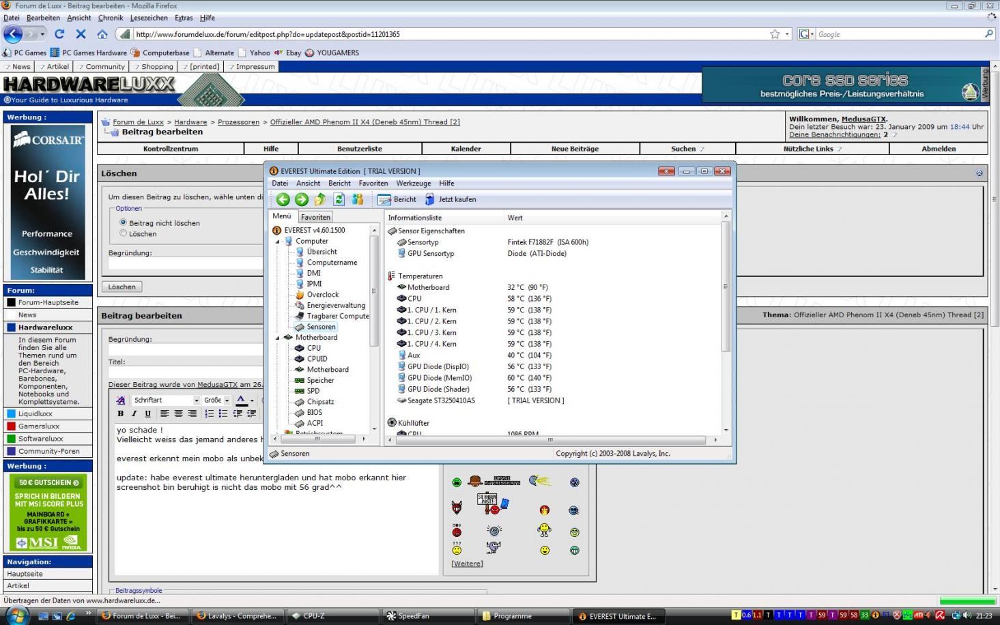Click font color A swatch
Screen dimensions: 1000x625
241,401
